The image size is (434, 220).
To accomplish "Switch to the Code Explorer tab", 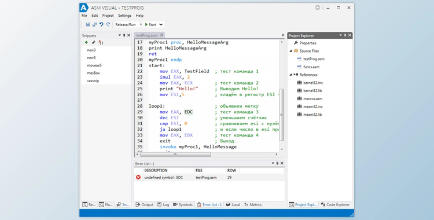I will pos(336,205).
